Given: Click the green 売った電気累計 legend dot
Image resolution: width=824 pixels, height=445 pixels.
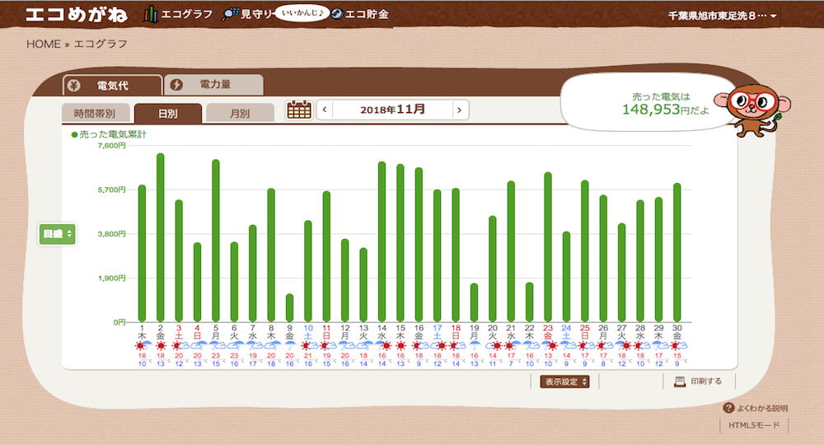Looking at the screenshot, I should 75,134.
